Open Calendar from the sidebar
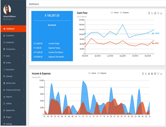Image resolution: width=166 pixels, height=127 pixels. click(13, 76)
